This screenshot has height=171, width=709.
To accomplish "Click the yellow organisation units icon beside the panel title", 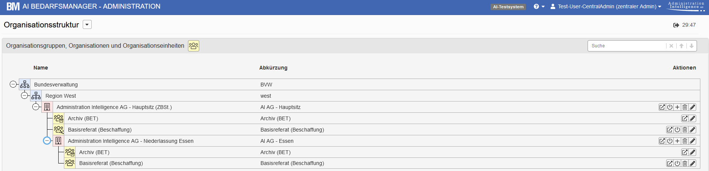I will tap(194, 46).
